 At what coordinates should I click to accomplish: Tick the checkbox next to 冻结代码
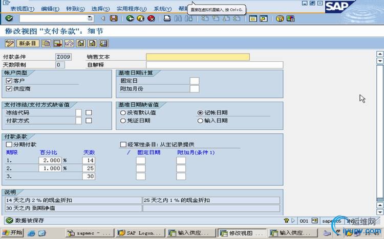(x=89, y=112)
